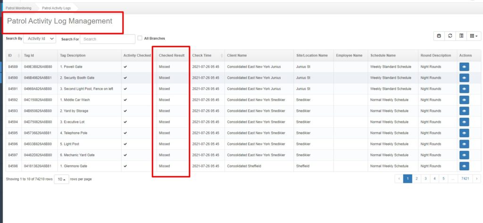Image resolution: width=483 pixels, height=223 pixels.
Task: Sort by the ID column header
Action: click(x=11, y=56)
